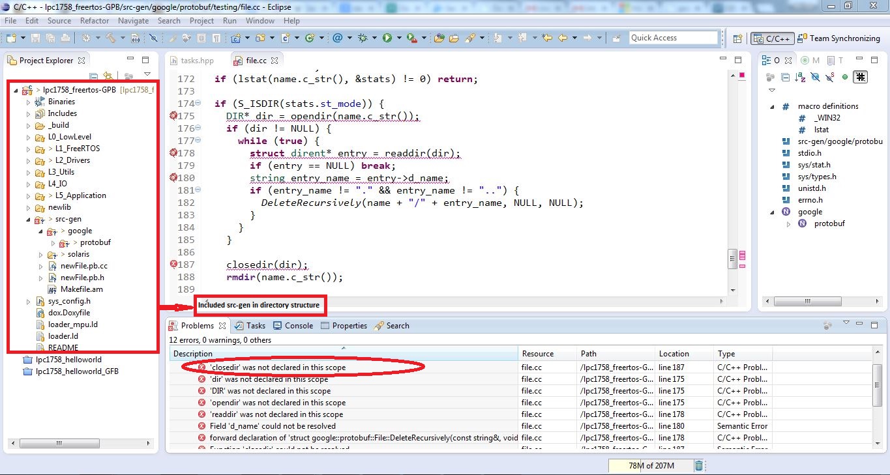
Task: Open the Navigate menu
Action: 133,21
